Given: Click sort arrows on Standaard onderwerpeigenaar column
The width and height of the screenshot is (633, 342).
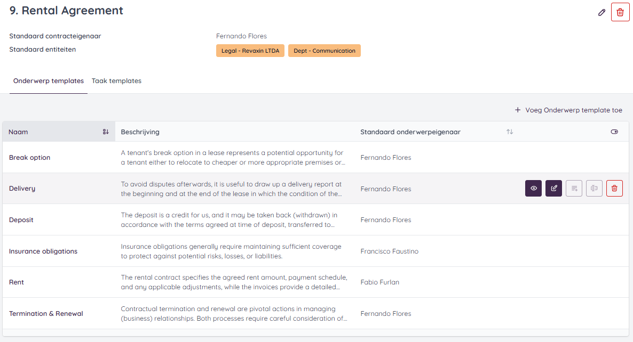Looking at the screenshot, I should (x=510, y=132).
